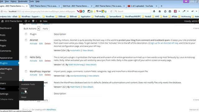Open the 1000web bookmark folder

click(61, 16)
